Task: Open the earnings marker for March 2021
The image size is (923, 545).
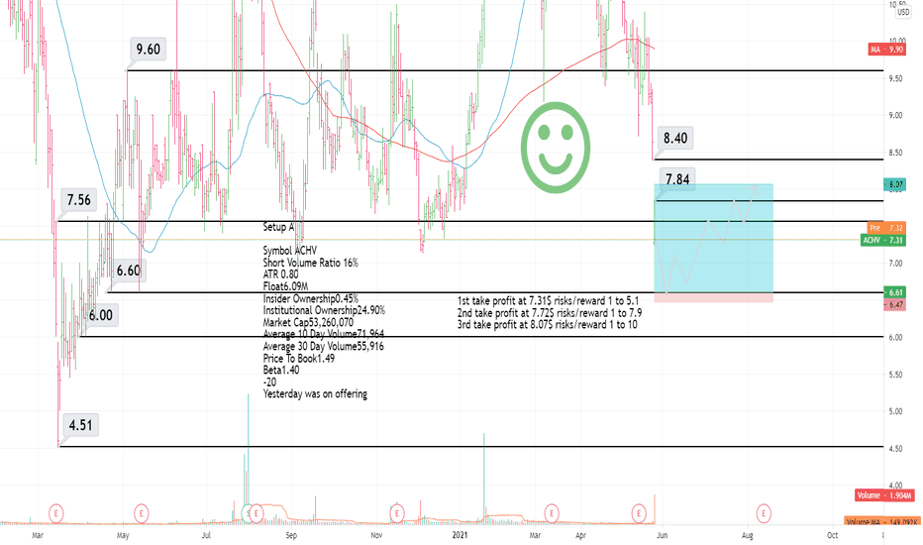Action: (x=552, y=513)
